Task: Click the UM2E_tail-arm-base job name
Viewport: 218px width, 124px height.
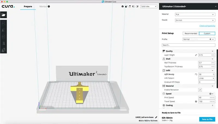Action: pyautogui.click(x=144, y=117)
